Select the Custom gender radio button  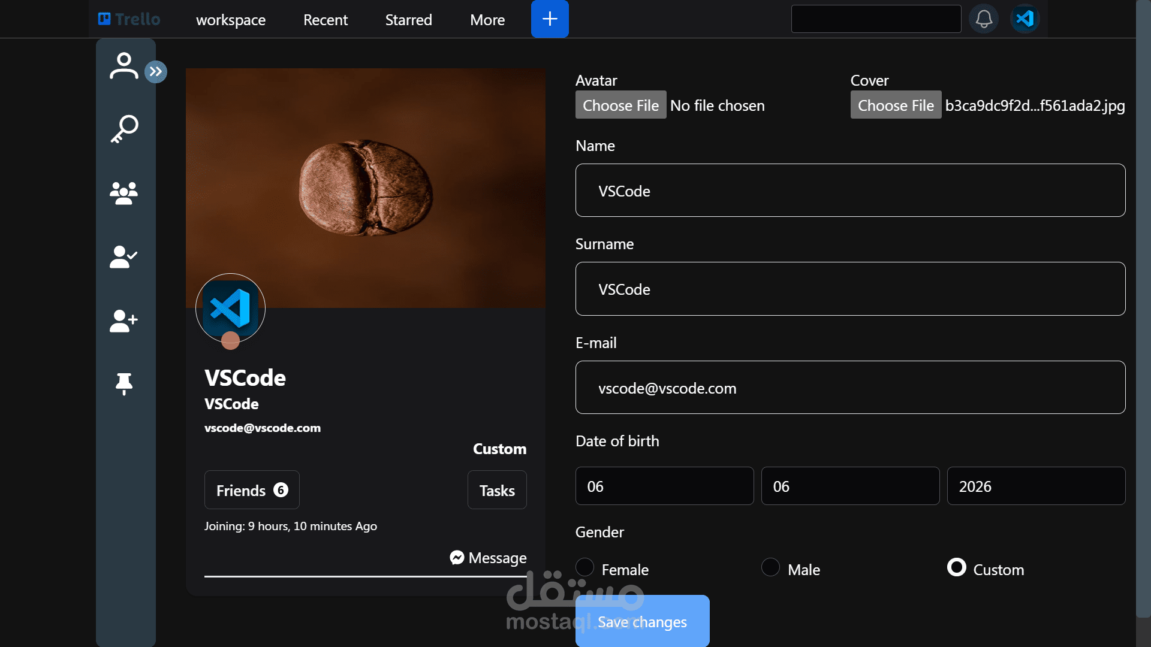[x=956, y=567]
